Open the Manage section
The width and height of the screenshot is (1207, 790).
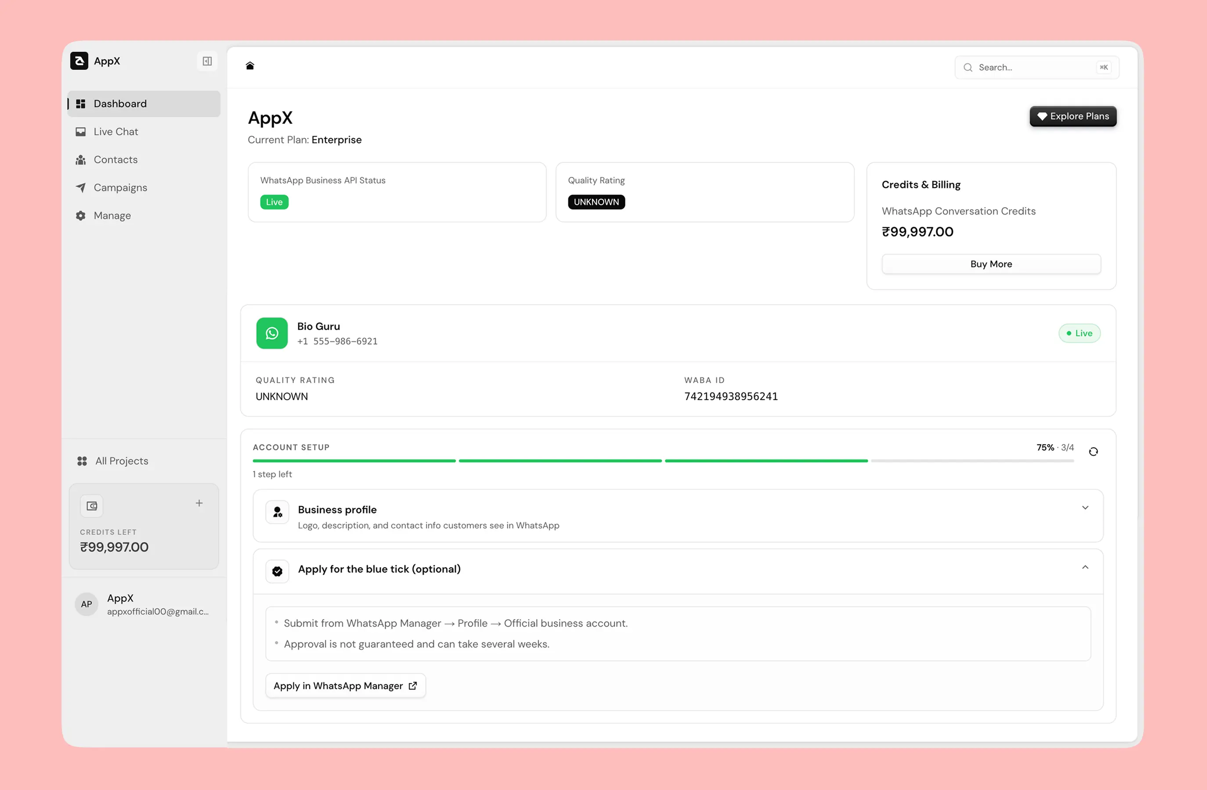click(x=144, y=215)
